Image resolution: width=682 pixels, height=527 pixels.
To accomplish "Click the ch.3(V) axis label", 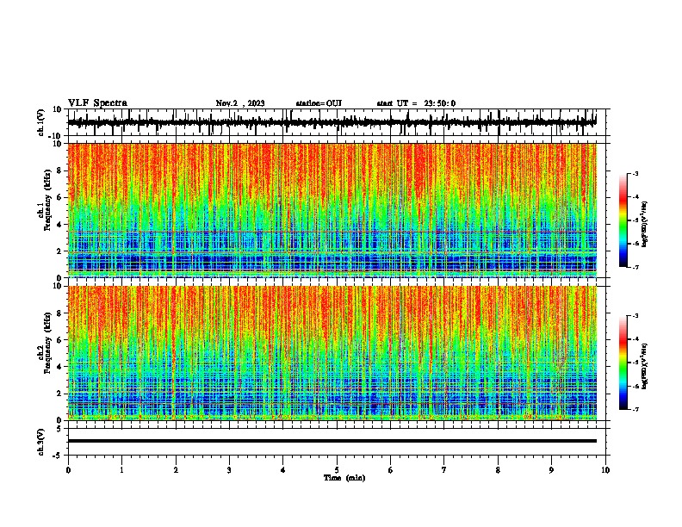I will coord(41,442).
